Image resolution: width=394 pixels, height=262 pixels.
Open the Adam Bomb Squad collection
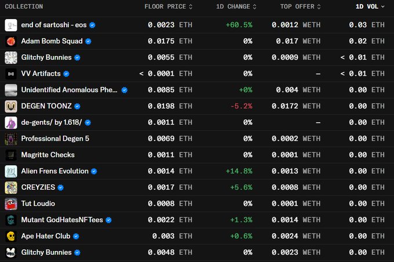pos(52,41)
